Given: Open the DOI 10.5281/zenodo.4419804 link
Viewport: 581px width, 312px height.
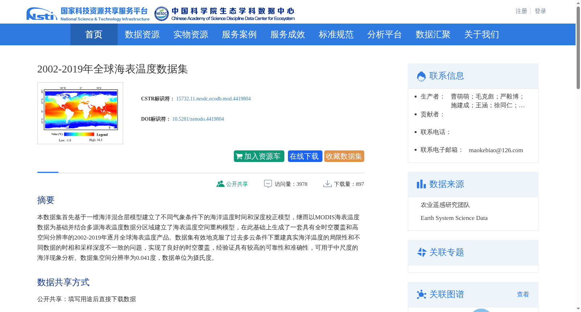Looking at the screenshot, I should 198,119.
